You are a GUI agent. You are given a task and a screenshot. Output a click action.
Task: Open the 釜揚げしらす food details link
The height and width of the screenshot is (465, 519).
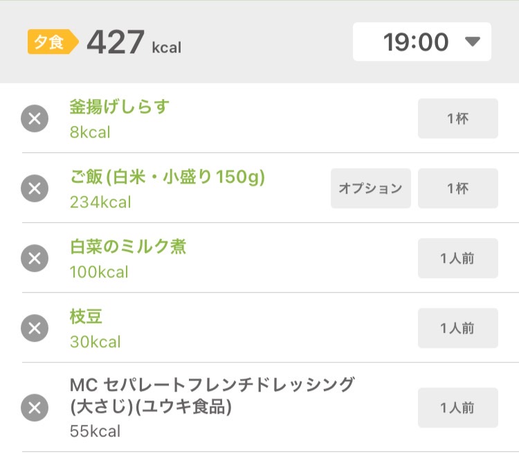pos(120,107)
